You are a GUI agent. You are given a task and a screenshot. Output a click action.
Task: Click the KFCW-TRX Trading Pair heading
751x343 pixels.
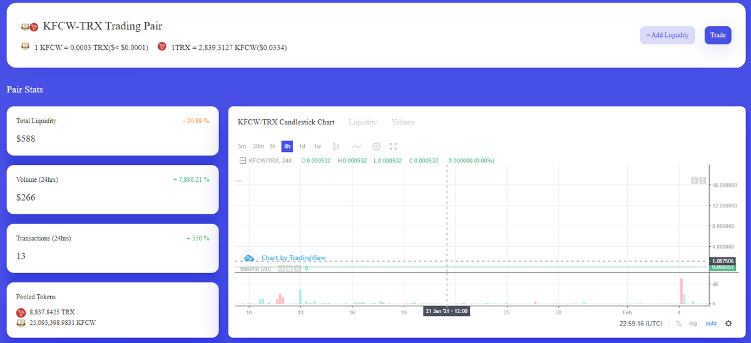click(x=103, y=27)
